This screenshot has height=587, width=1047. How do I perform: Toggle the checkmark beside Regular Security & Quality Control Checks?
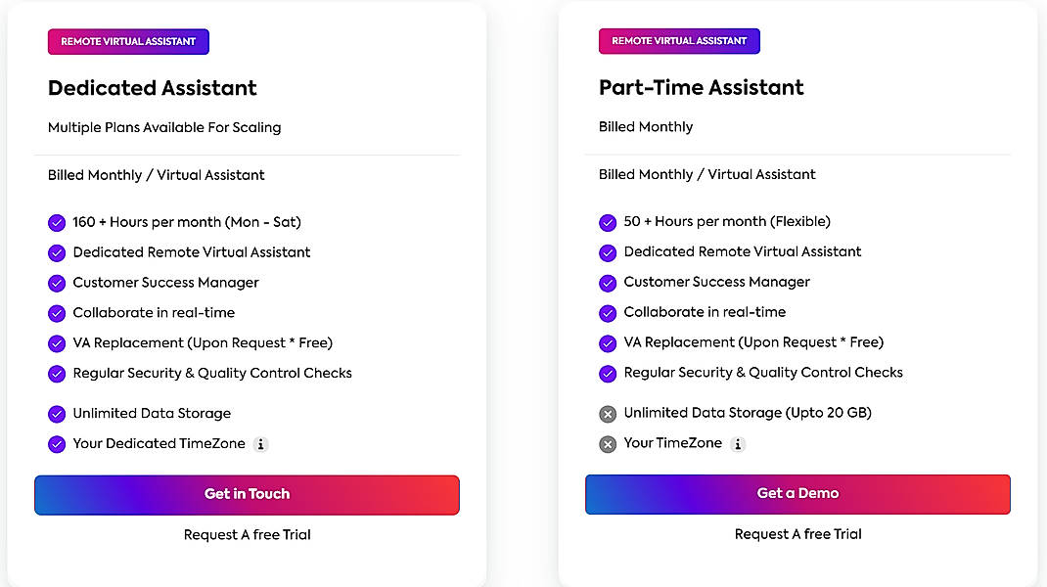[x=57, y=374]
